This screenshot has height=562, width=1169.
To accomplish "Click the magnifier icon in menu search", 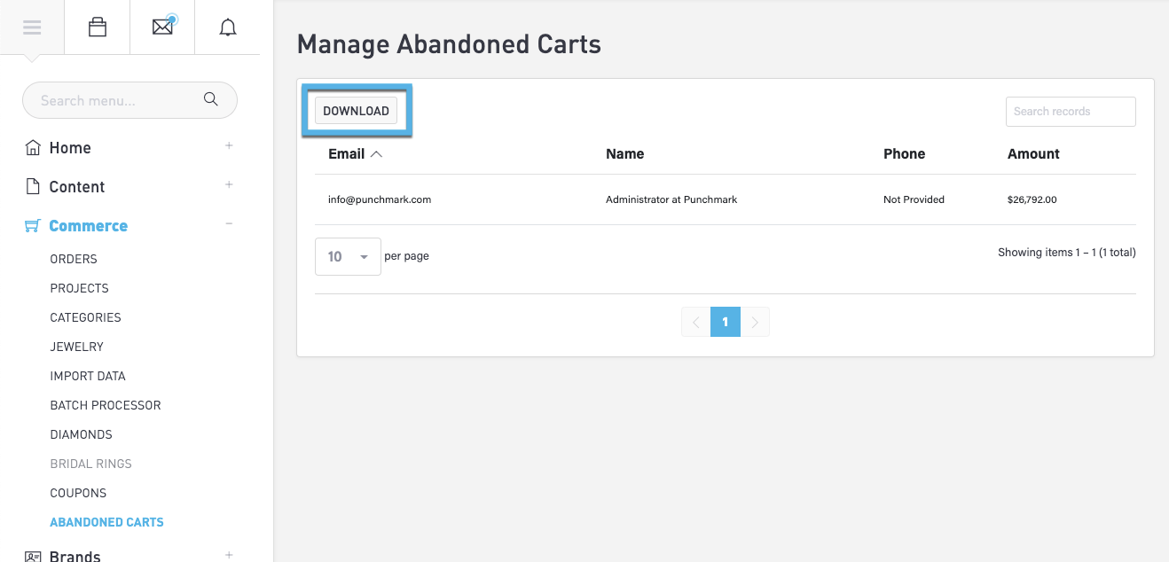I will 210,99.
